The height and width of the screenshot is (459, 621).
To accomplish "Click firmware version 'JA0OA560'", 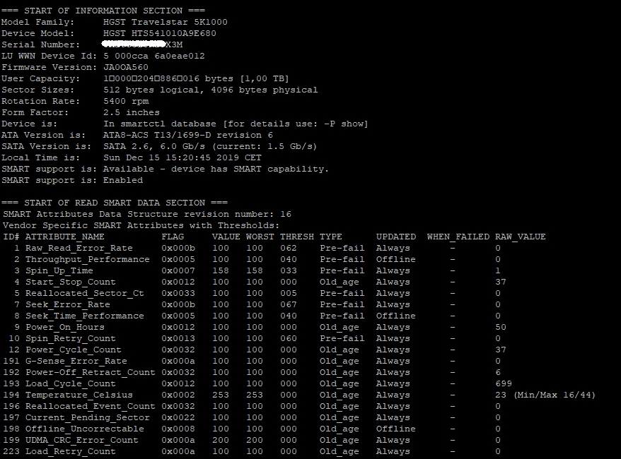I will pyautogui.click(x=126, y=68).
